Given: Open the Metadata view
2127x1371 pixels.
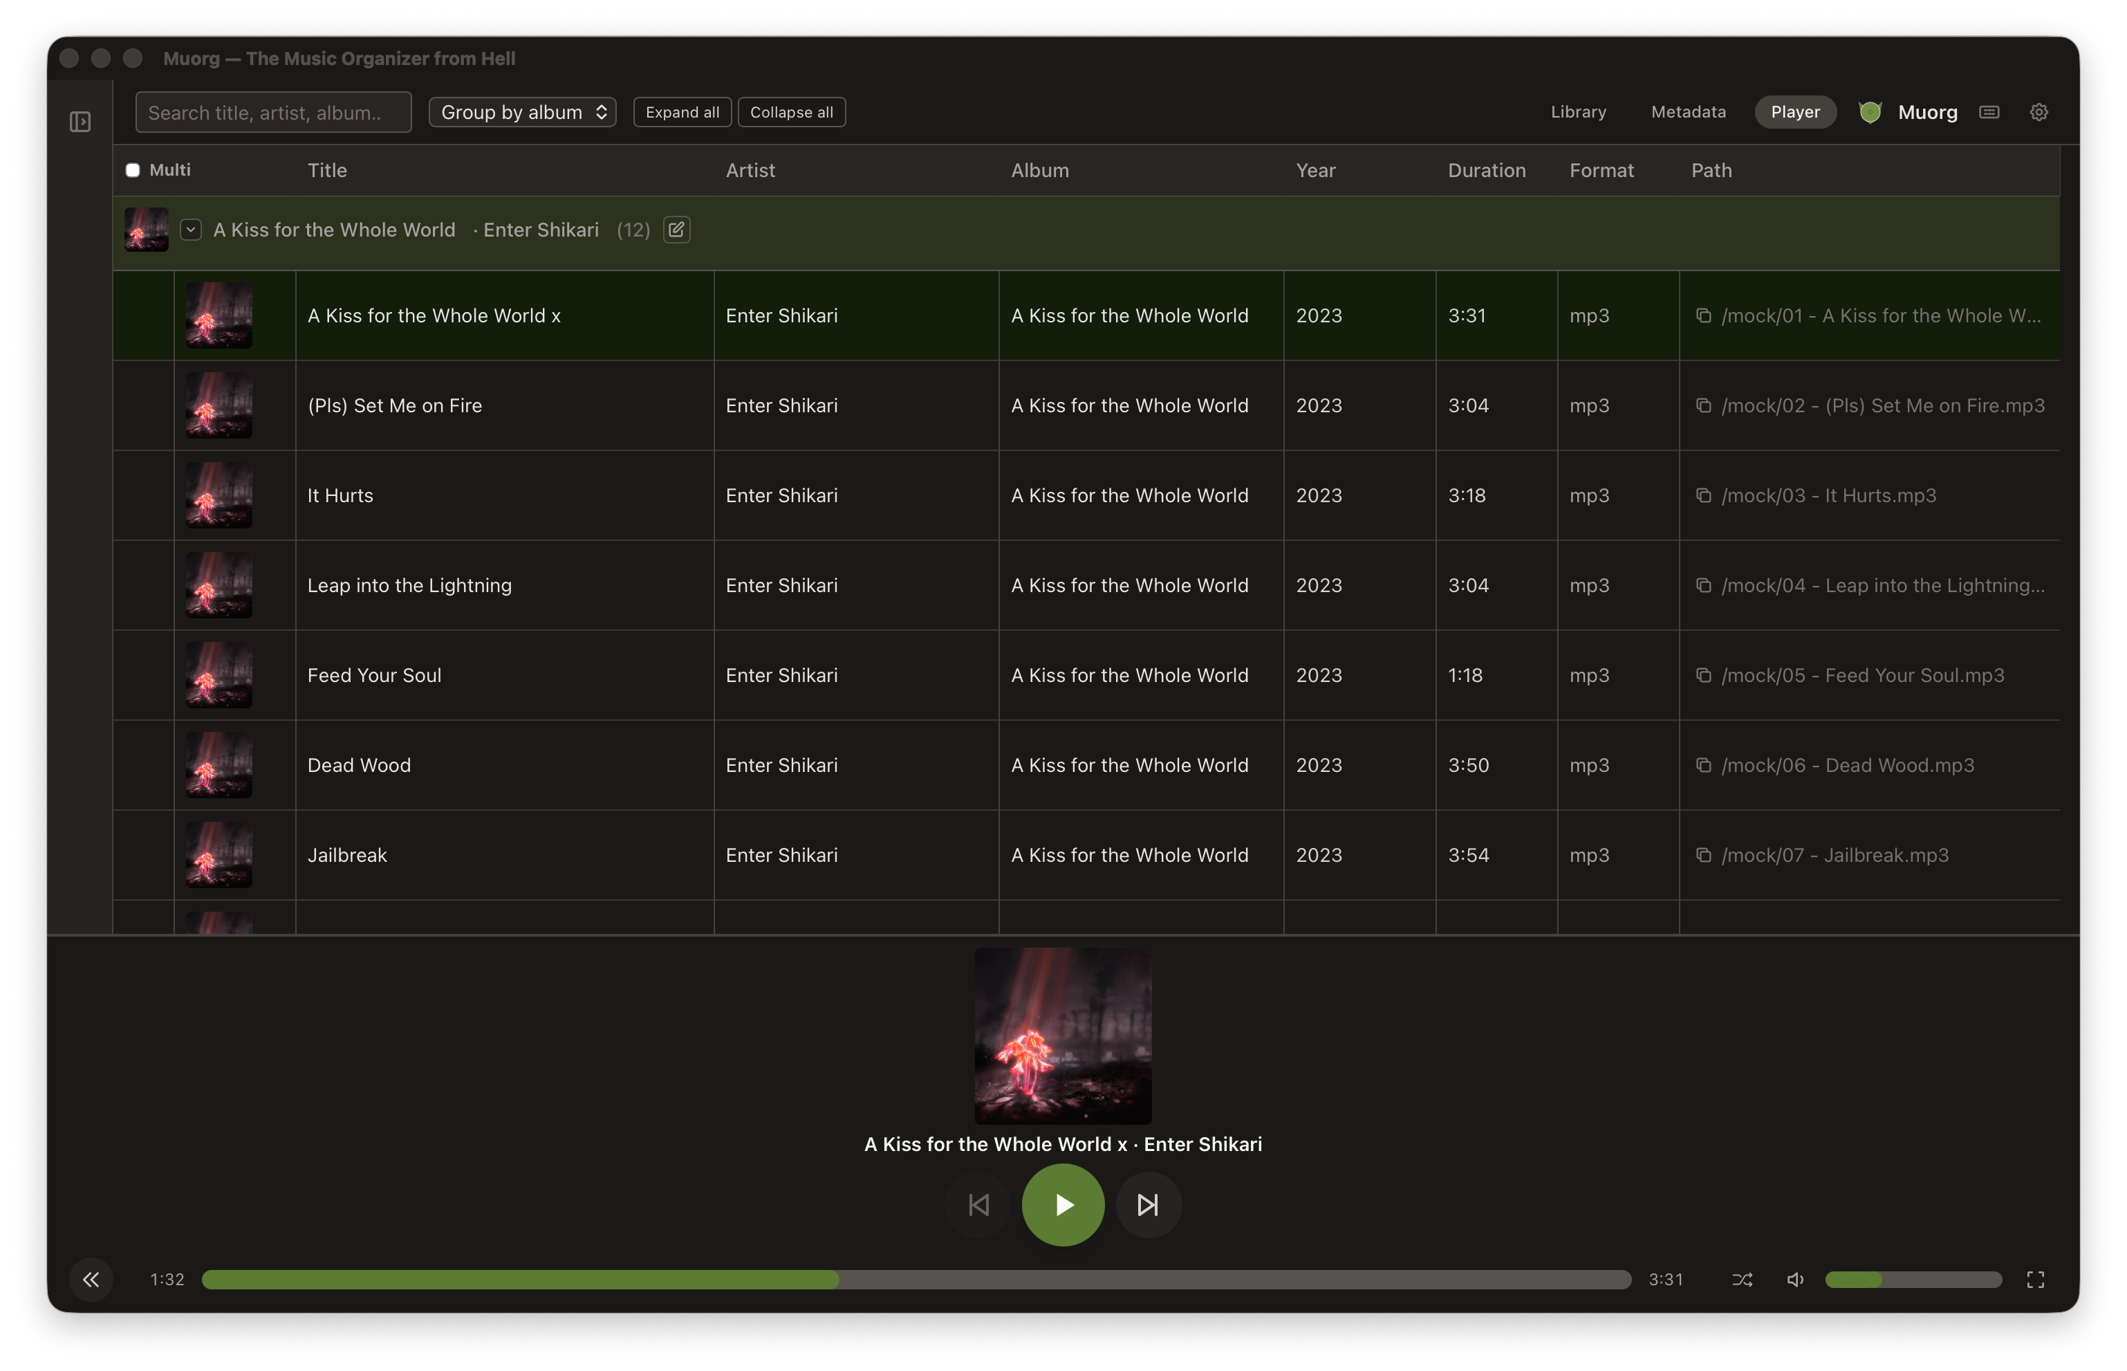Looking at the screenshot, I should click(1688, 112).
